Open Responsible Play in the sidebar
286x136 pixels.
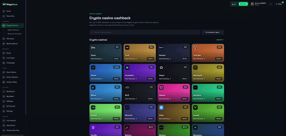coord(13,130)
